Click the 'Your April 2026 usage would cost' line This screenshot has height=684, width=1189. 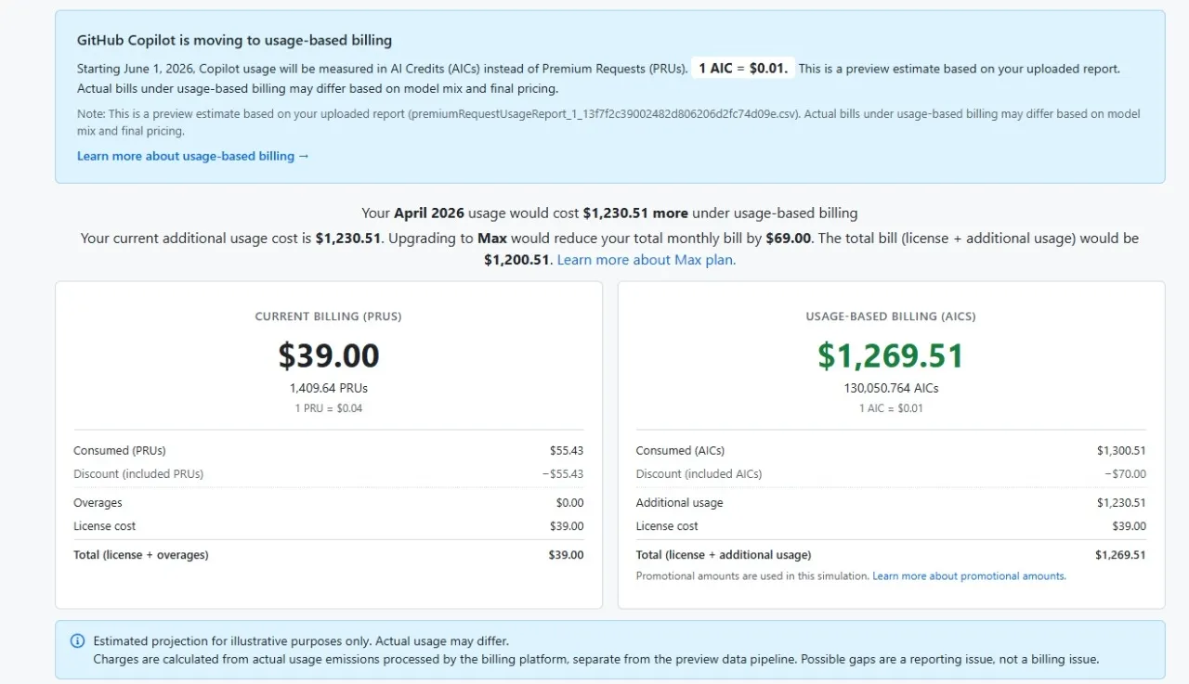tap(609, 213)
